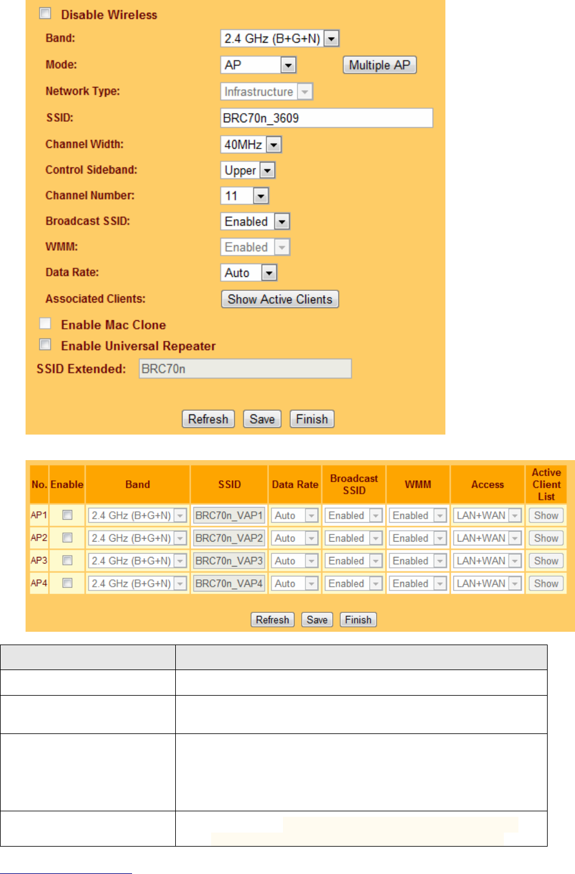This screenshot has width=575, height=874.
Task: Show active client list for AP1
Action: (546, 516)
